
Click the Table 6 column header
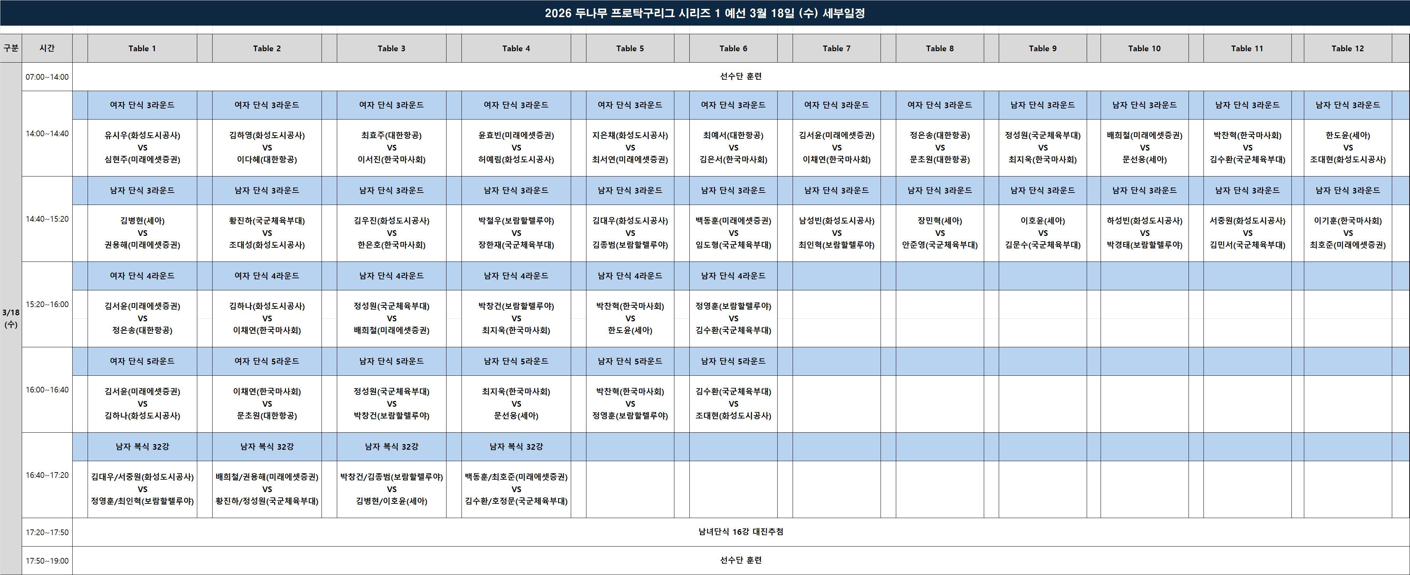click(x=733, y=48)
